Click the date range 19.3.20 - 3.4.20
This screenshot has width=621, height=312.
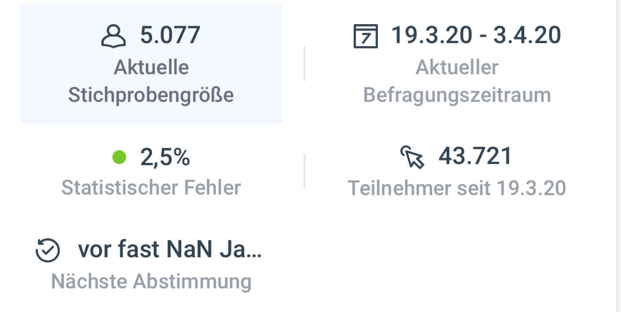(x=476, y=35)
